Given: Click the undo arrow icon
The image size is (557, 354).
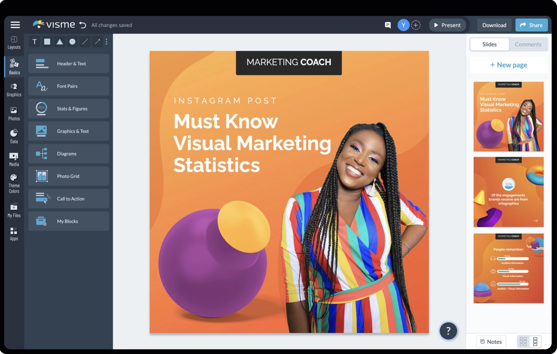Looking at the screenshot, I should 83,25.
